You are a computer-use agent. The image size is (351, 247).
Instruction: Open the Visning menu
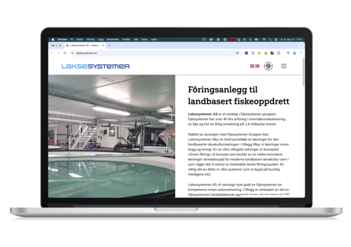click(91, 39)
